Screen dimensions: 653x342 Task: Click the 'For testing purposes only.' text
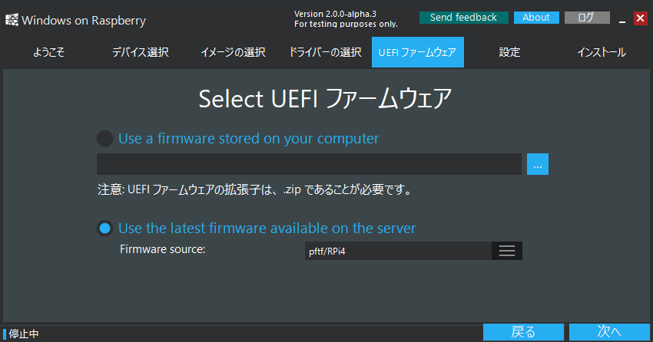pyautogui.click(x=346, y=24)
